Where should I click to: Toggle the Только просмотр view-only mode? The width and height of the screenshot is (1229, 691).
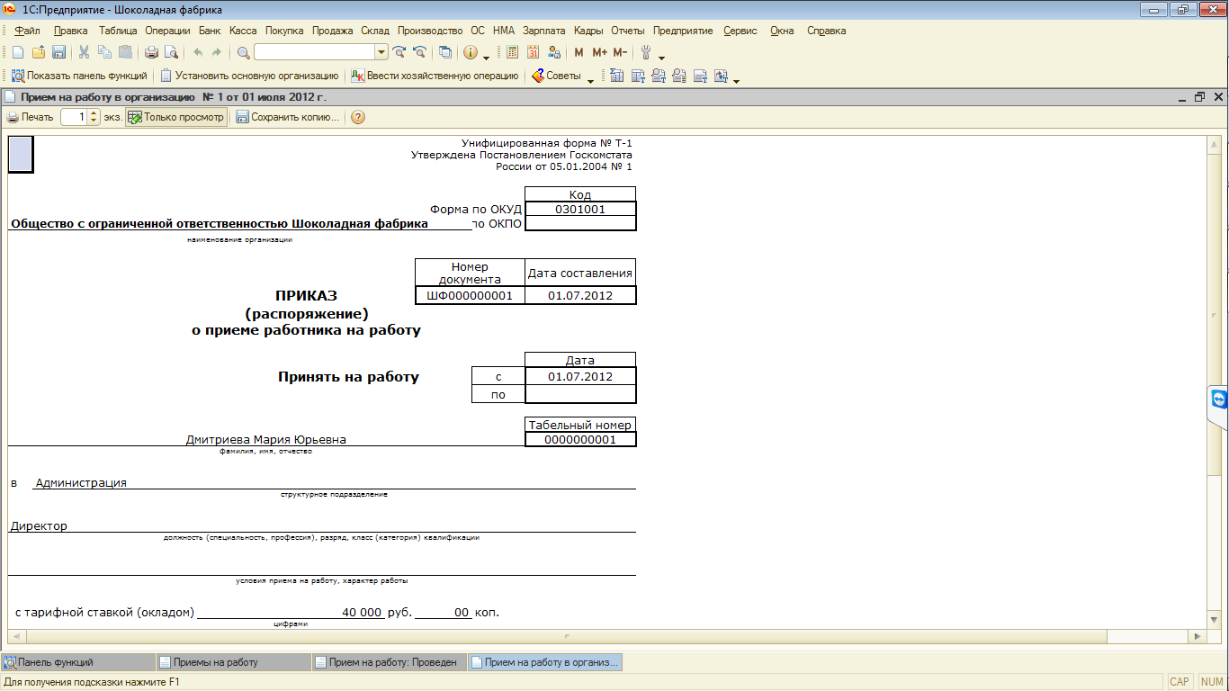click(175, 117)
